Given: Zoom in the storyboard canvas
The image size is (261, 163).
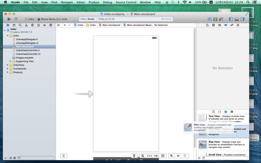Looking at the screenshot, I should tap(185, 156).
